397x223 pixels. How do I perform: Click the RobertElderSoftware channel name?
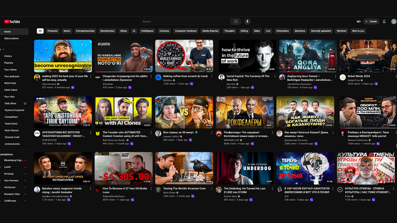113,196
